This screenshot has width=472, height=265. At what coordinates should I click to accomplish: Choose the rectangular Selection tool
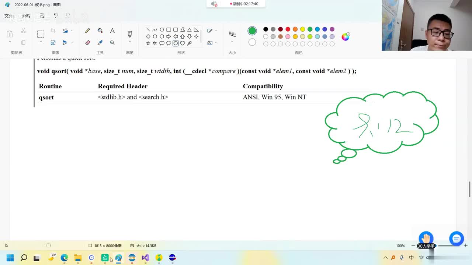click(41, 34)
